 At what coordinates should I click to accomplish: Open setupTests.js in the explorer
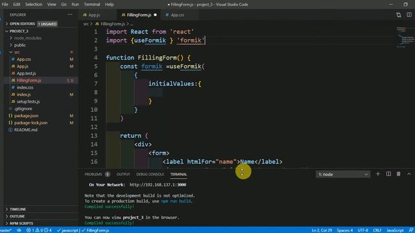pyautogui.click(x=28, y=102)
